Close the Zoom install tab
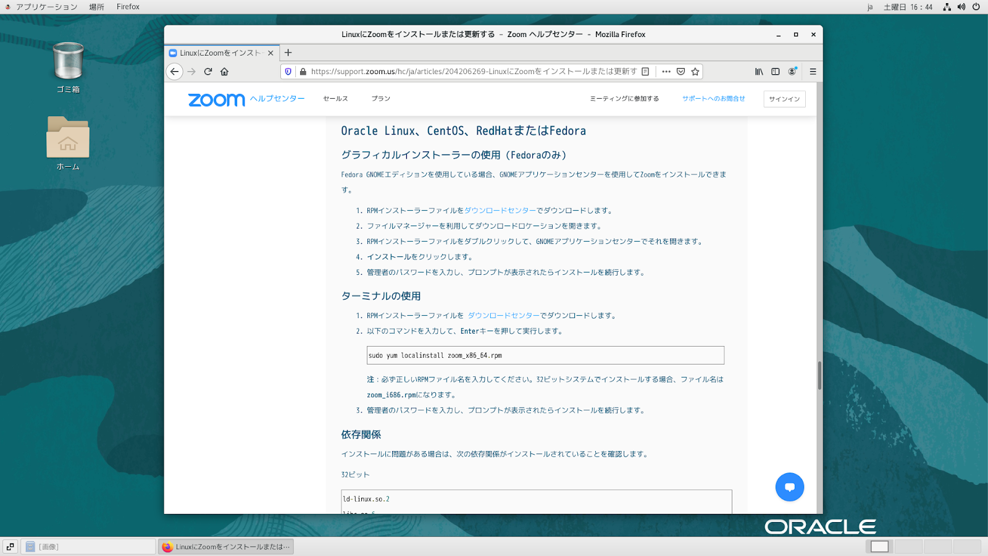This screenshot has width=988, height=556. [270, 53]
